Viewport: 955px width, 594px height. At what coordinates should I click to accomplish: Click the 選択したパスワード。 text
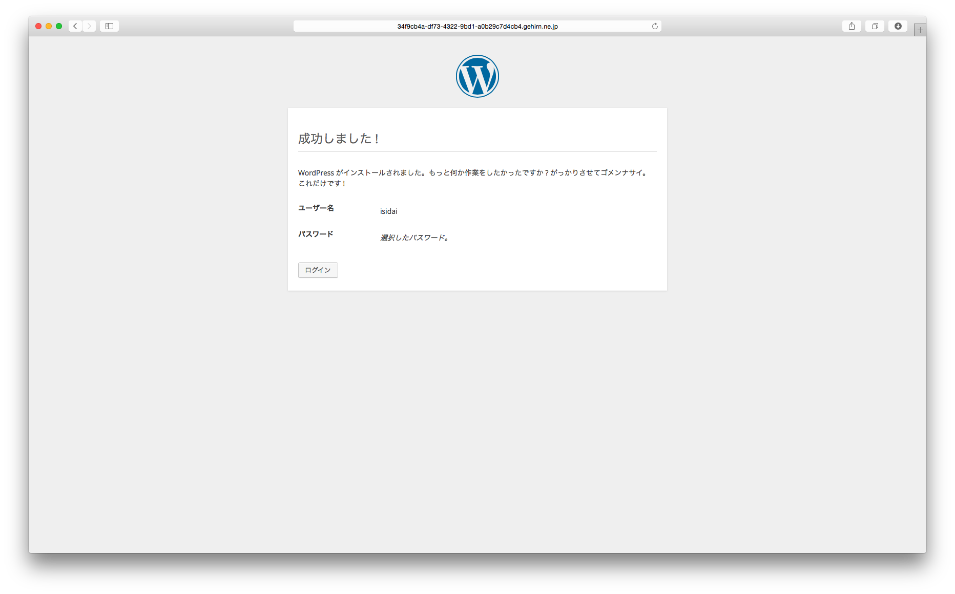click(x=414, y=238)
